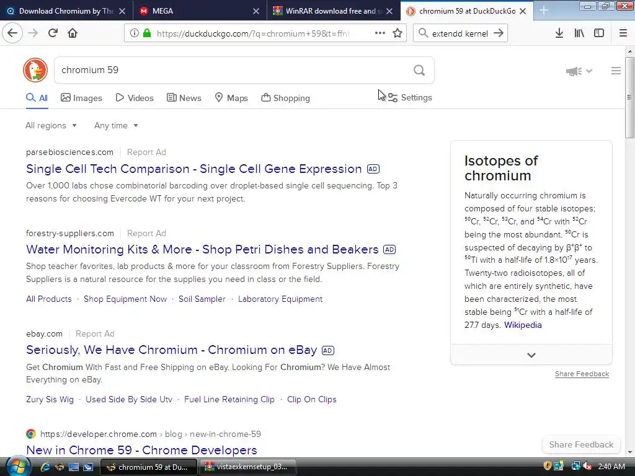Select the All search tab

pos(37,98)
